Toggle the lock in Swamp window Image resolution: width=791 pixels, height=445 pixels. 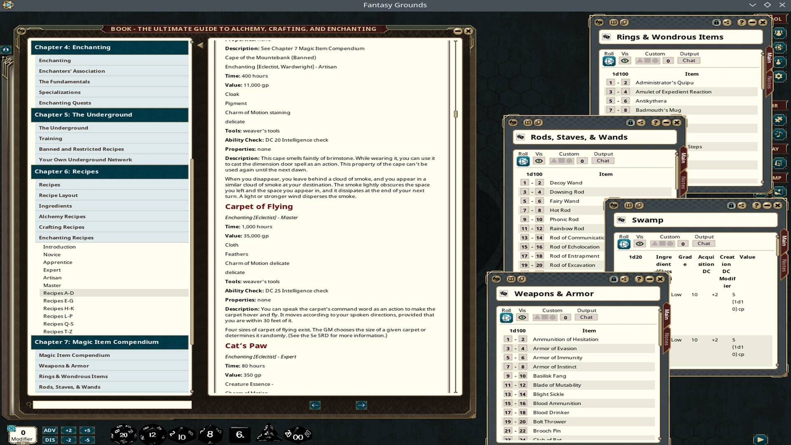point(731,205)
